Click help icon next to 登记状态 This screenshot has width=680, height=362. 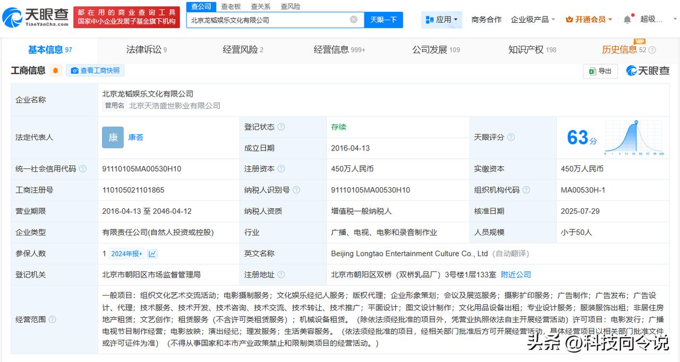coord(281,127)
